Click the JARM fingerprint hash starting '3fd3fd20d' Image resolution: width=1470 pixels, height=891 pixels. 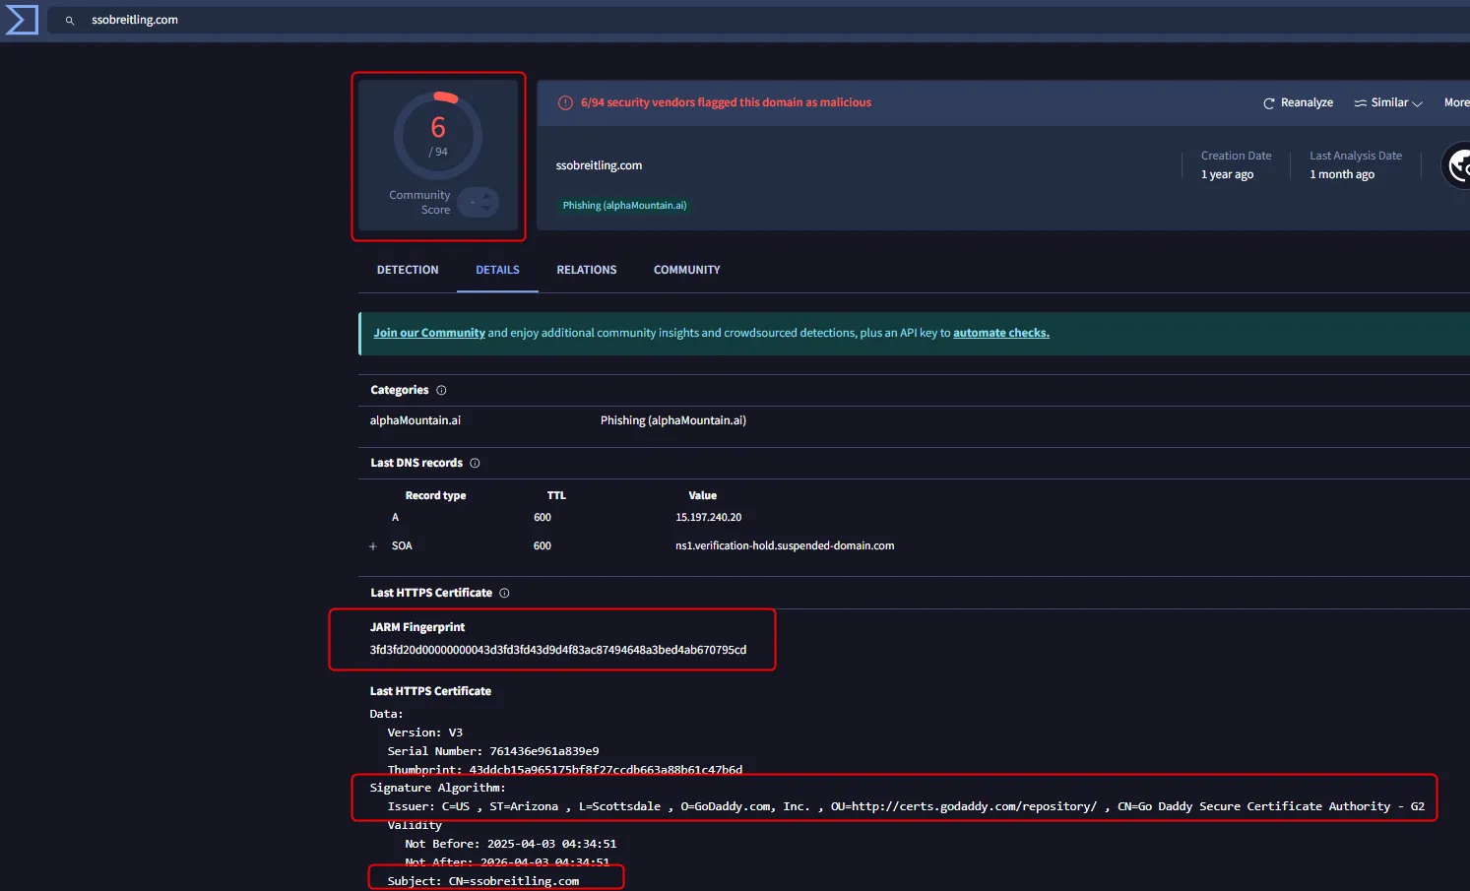pyautogui.click(x=558, y=650)
